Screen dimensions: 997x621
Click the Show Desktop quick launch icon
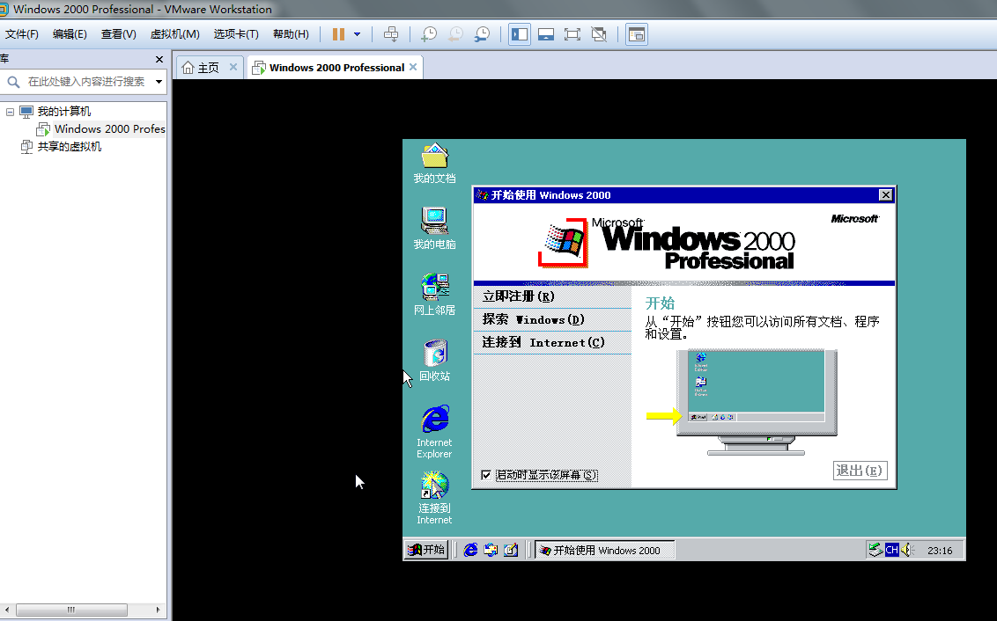511,550
